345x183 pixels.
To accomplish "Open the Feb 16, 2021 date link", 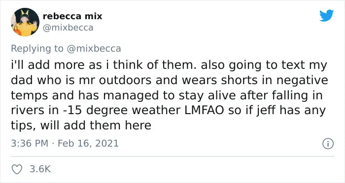I will pyautogui.click(x=88, y=144).
